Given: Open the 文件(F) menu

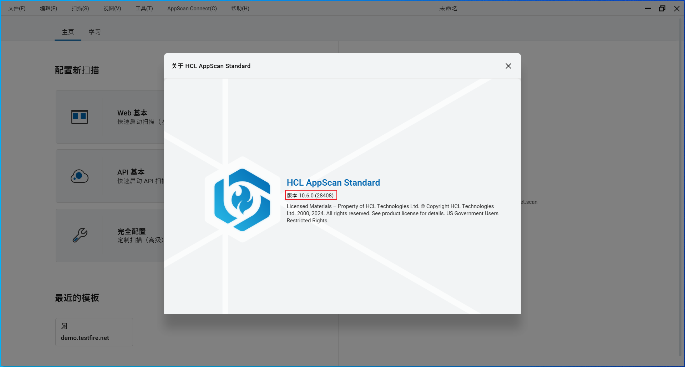Looking at the screenshot, I should pyautogui.click(x=17, y=8).
